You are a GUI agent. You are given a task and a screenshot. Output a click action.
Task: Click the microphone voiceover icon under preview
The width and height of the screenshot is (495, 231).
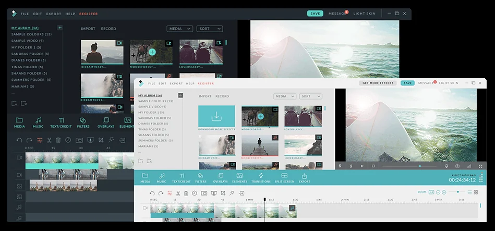(446, 166)
